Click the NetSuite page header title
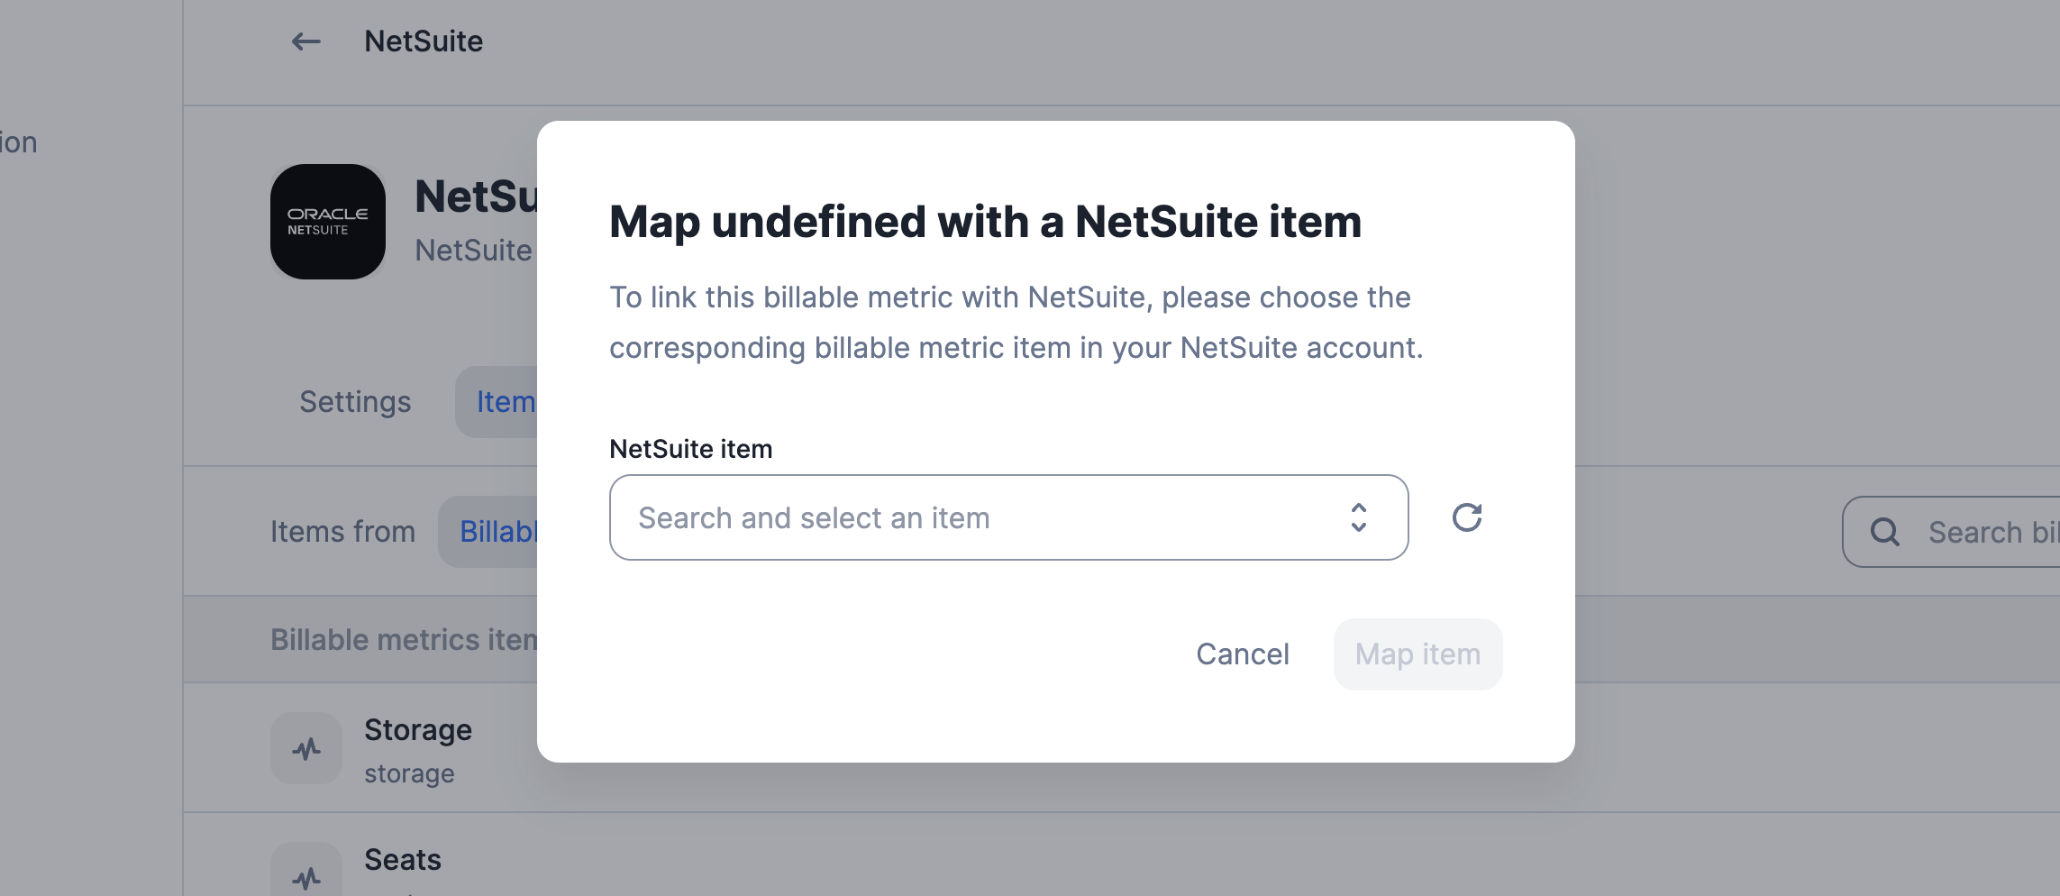Viewport: 2060px width, 896px height. pos(424,41)
